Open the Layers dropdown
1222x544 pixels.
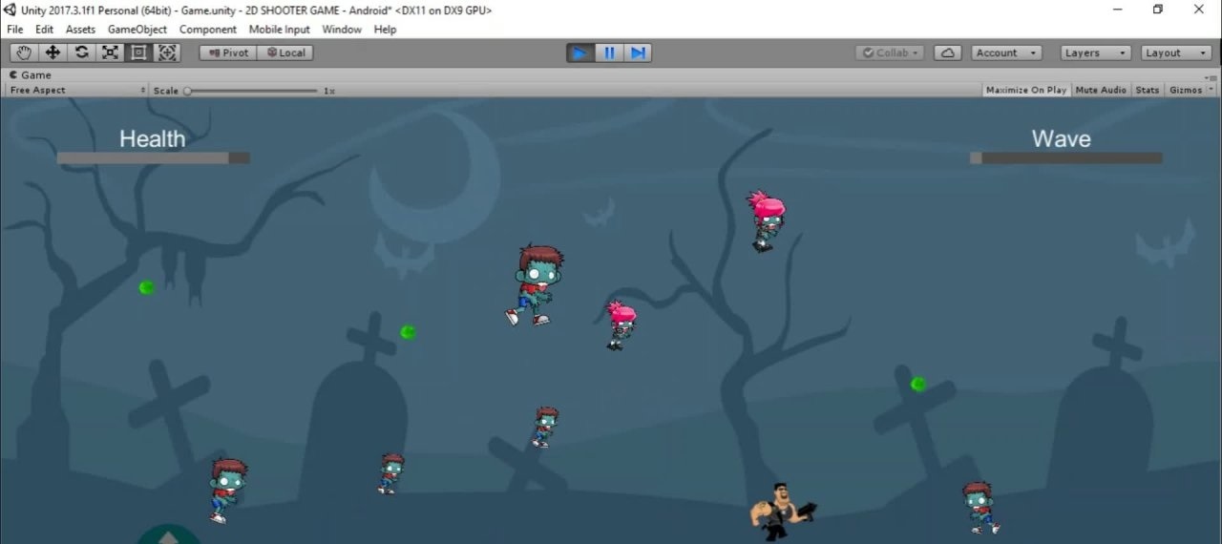(1096, 52)
